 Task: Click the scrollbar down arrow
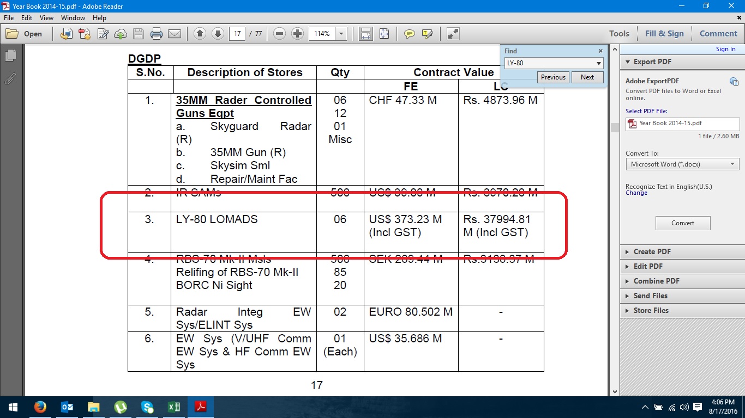[x=615, y=392]
